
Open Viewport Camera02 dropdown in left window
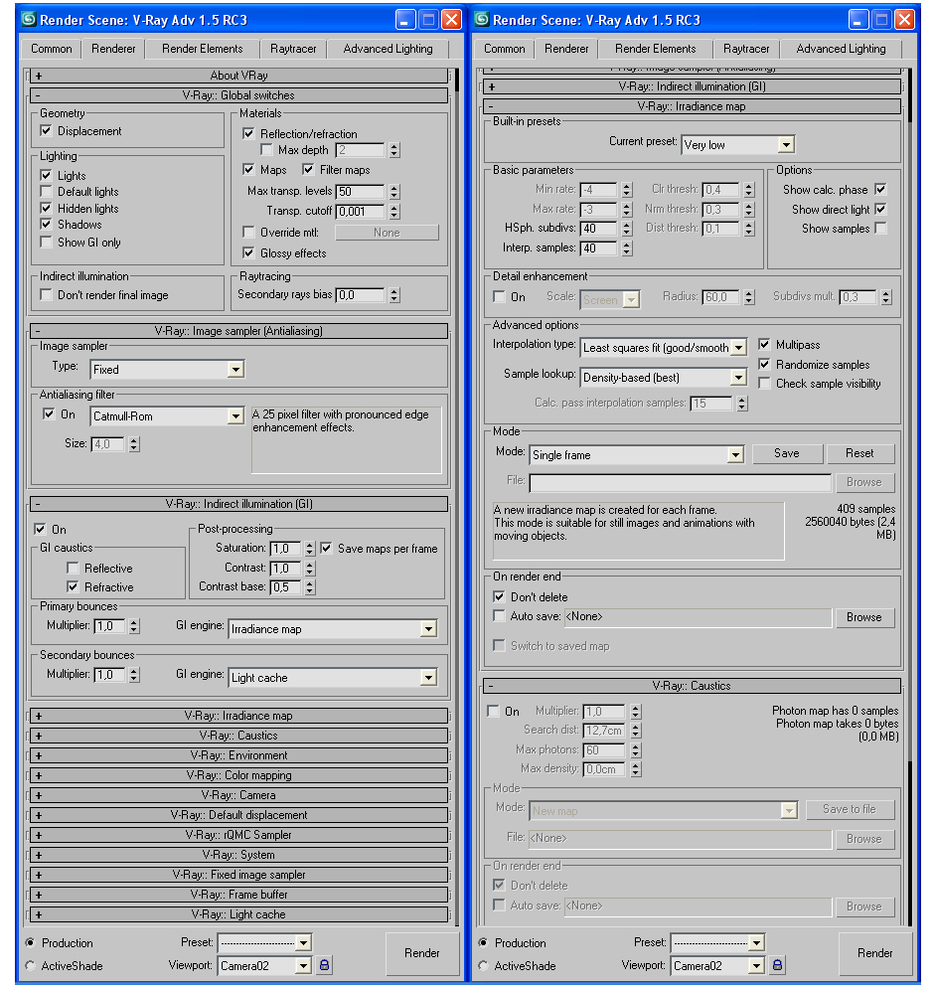pos(264,965)
